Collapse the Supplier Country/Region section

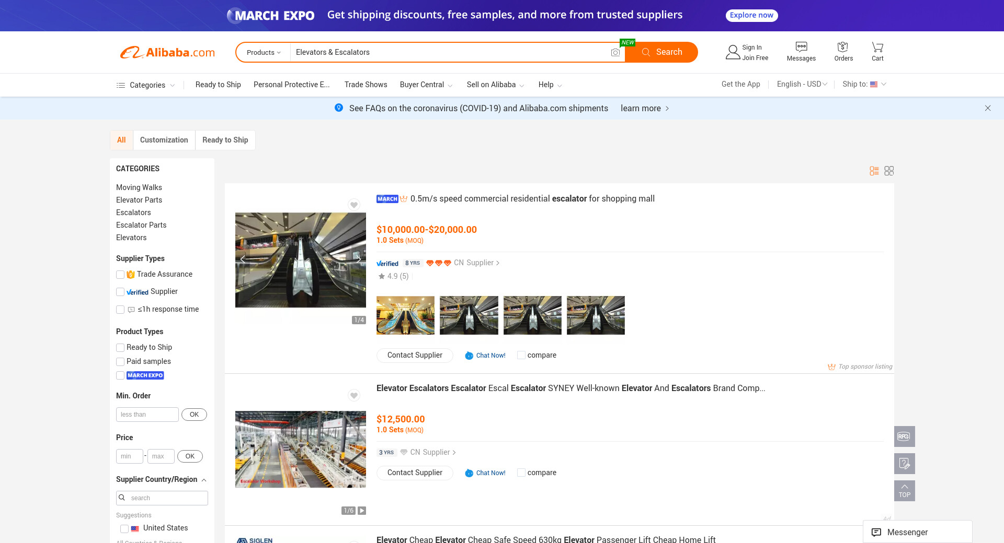[x=204, y=480]
